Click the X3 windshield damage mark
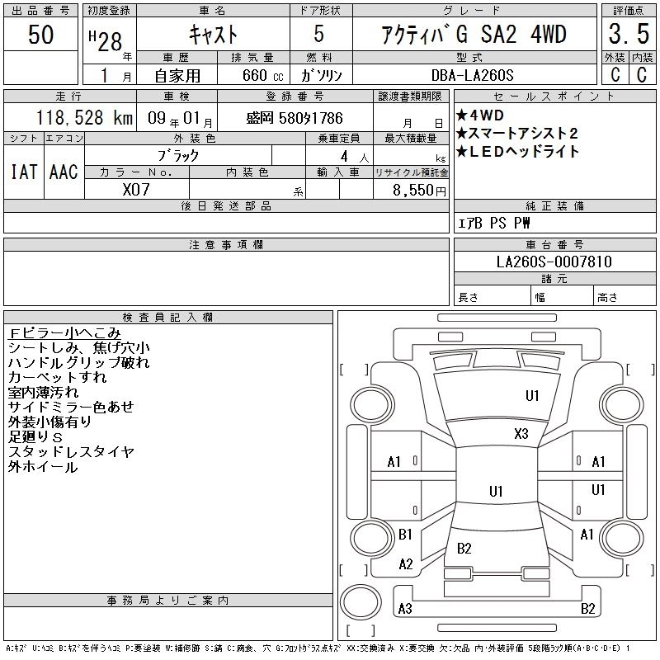This screenshot has width=660, height=660. pos(521,434)
